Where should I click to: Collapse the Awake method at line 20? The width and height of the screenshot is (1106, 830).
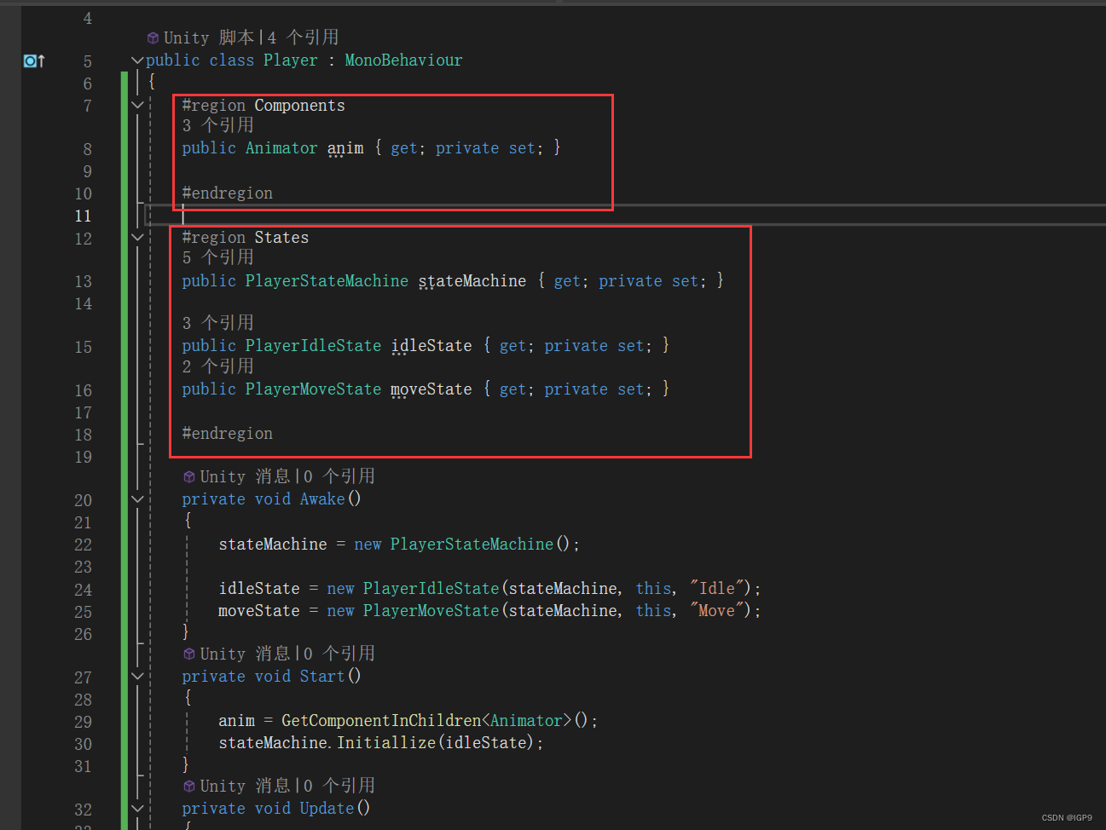[137, 499]
